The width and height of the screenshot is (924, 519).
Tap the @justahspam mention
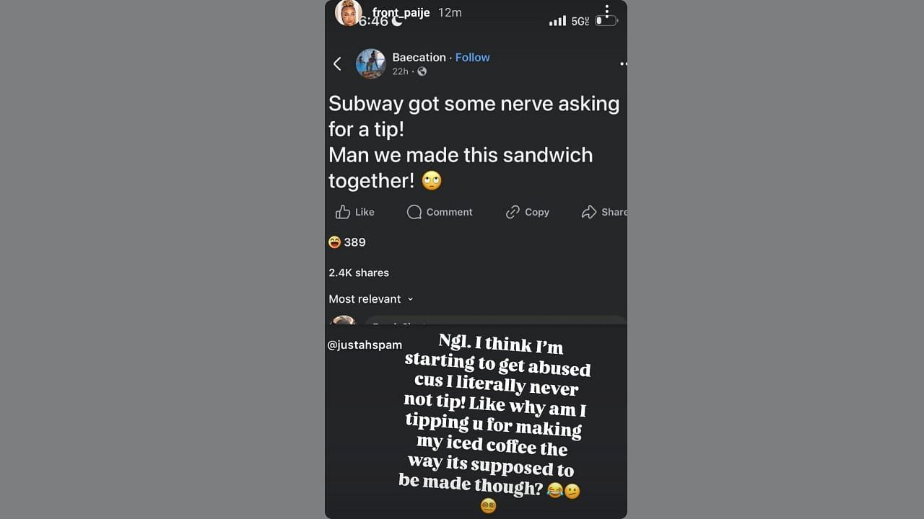pos(365,345)
